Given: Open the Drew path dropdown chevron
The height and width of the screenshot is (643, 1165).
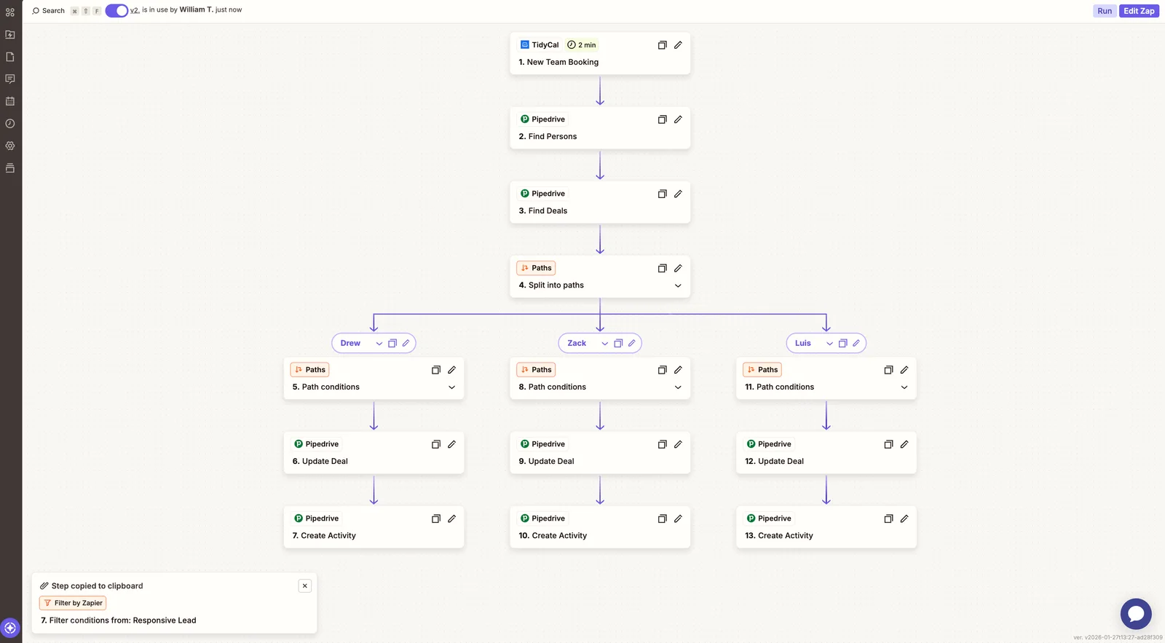Looking at the screenshot, I should tap(379, 343).
